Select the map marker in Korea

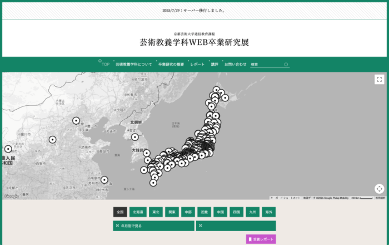134,137
